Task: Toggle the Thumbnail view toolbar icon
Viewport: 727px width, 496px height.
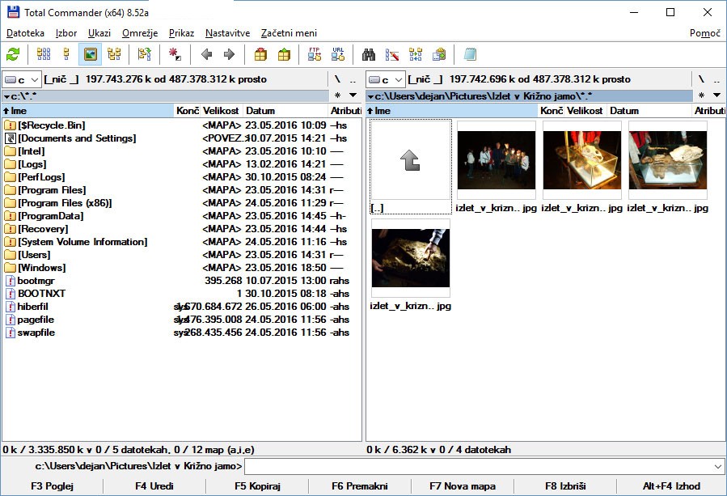Action: pyautogui.click(x=91, y=54)
